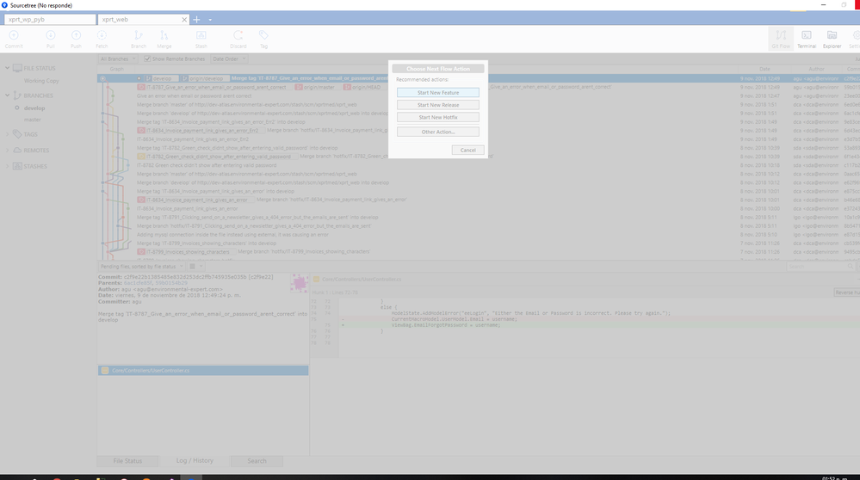Click the Fetch toolbar icon
This screenshot has height=480, width=860.
point(102,39)
